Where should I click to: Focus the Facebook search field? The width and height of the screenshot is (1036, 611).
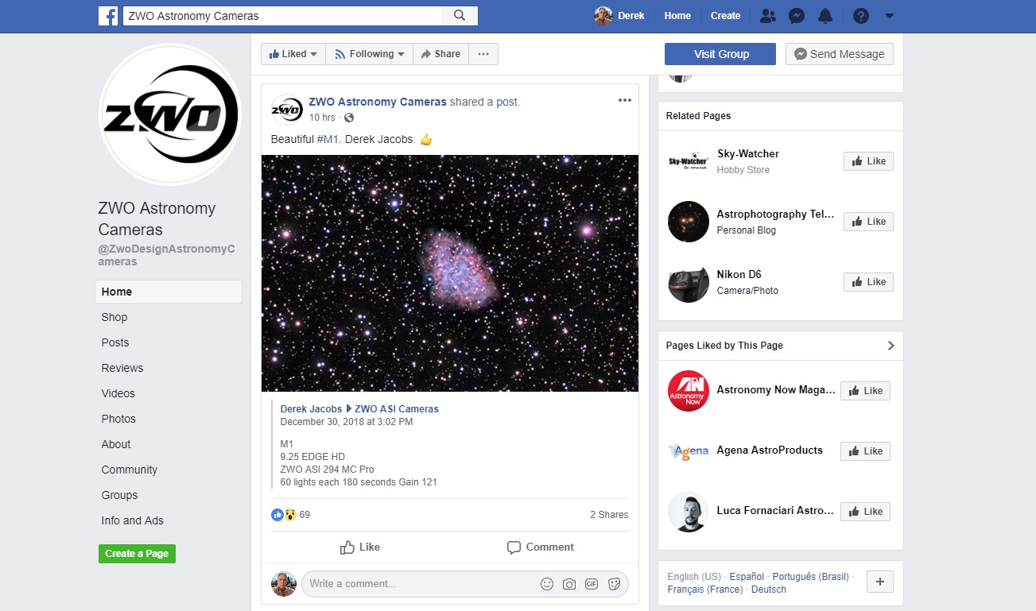coord(282,16)
